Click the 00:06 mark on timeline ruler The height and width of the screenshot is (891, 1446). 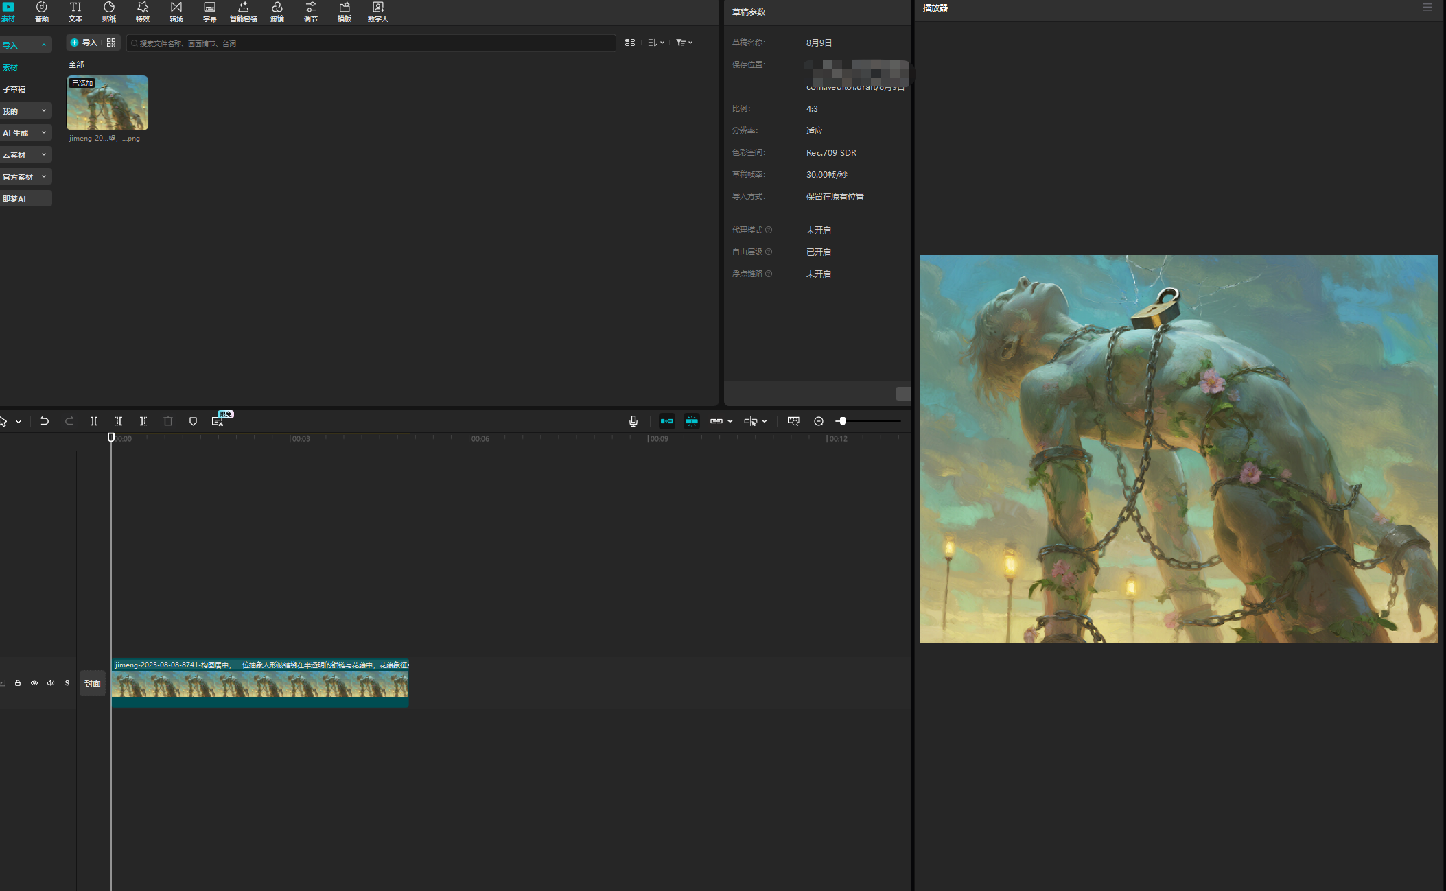(479, 438)
